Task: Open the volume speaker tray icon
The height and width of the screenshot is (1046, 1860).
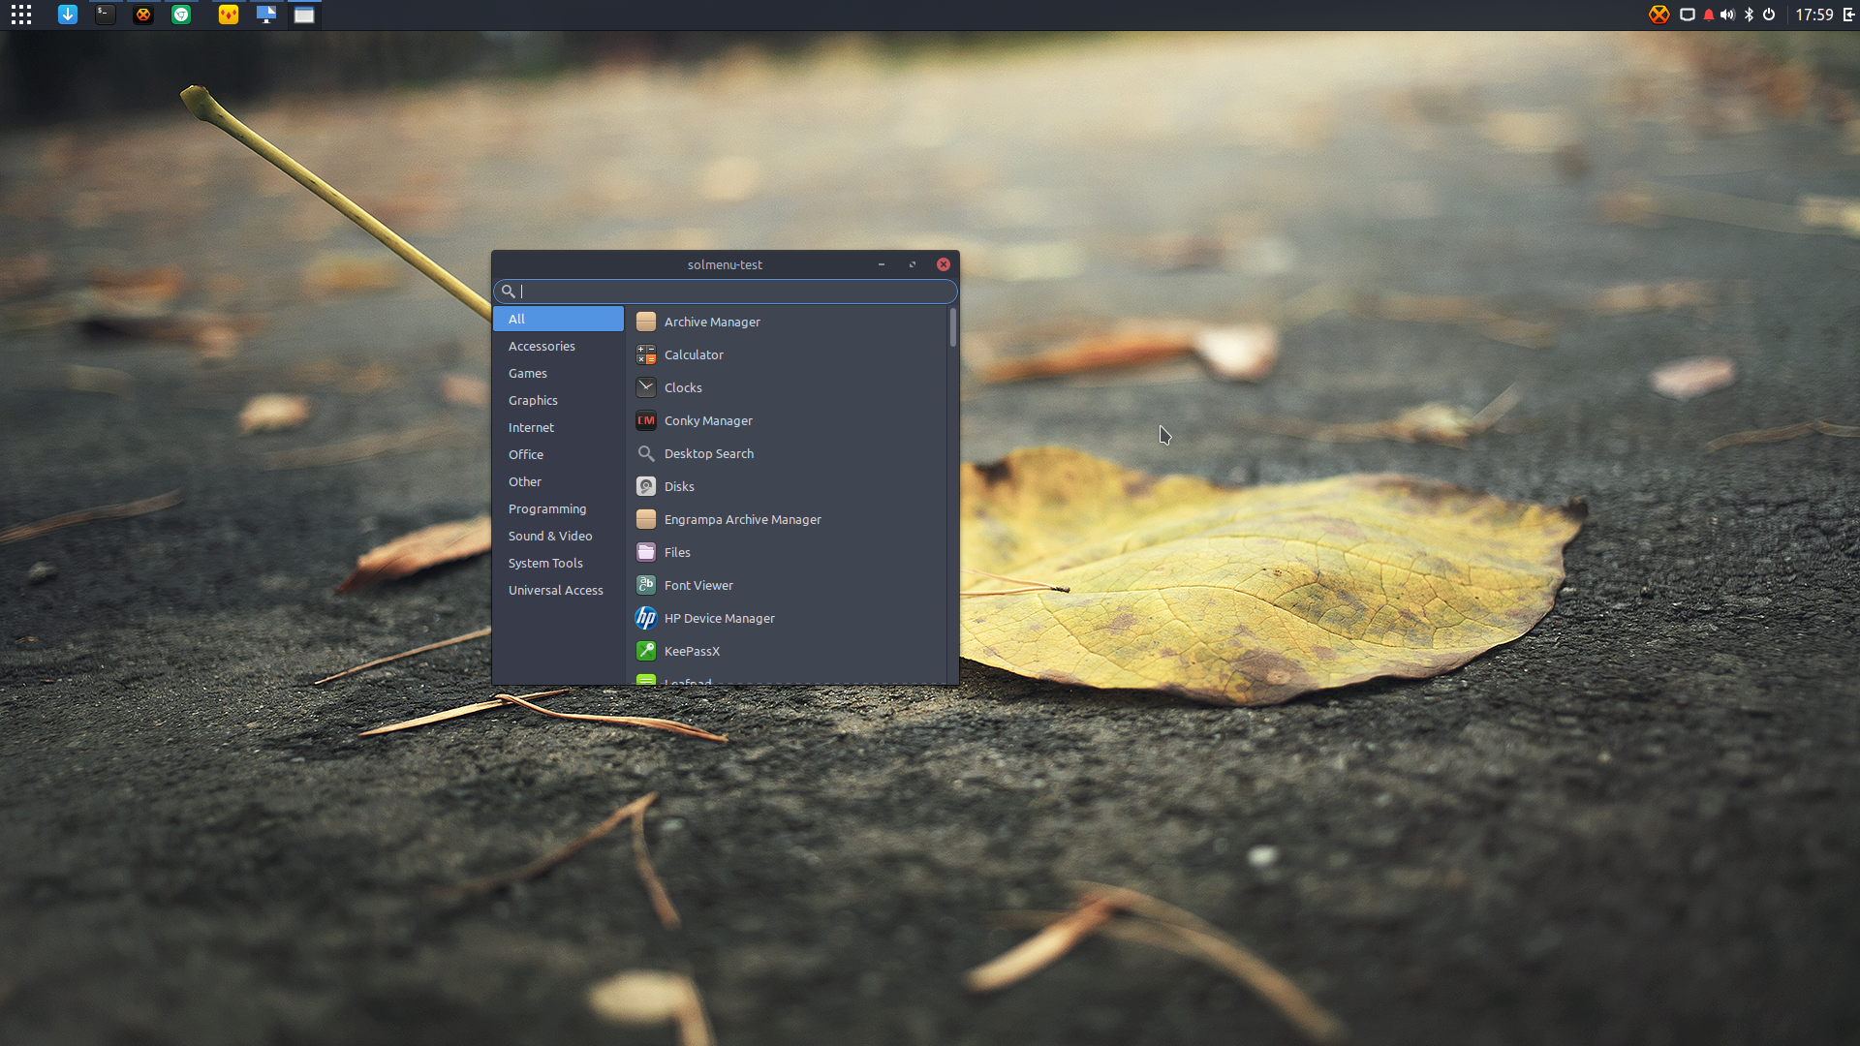Action: [x=1727, y=15]
